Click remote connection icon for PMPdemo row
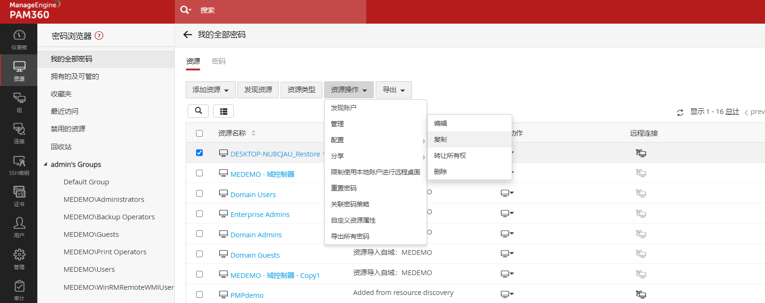The height and width of the screenshot is (303, 765). point(641,294)
